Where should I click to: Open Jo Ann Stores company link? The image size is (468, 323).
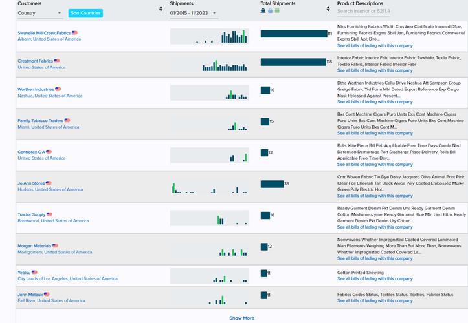pos(31,183)
